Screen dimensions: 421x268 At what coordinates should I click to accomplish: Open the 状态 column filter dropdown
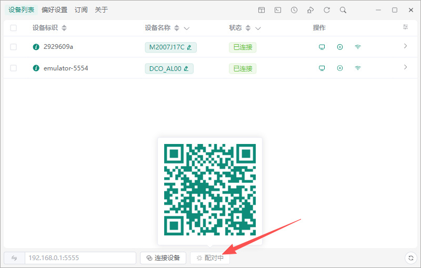[258, 28]
